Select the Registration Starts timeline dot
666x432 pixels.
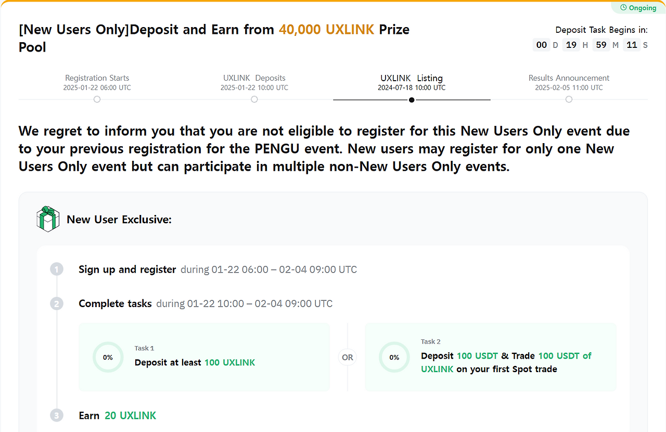(97, 99)
